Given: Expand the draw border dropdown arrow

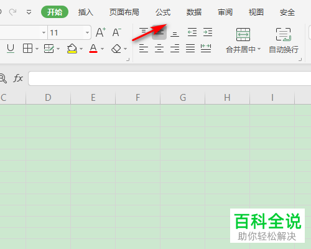Looking at the screenshot, I should (x=58, y=49).
